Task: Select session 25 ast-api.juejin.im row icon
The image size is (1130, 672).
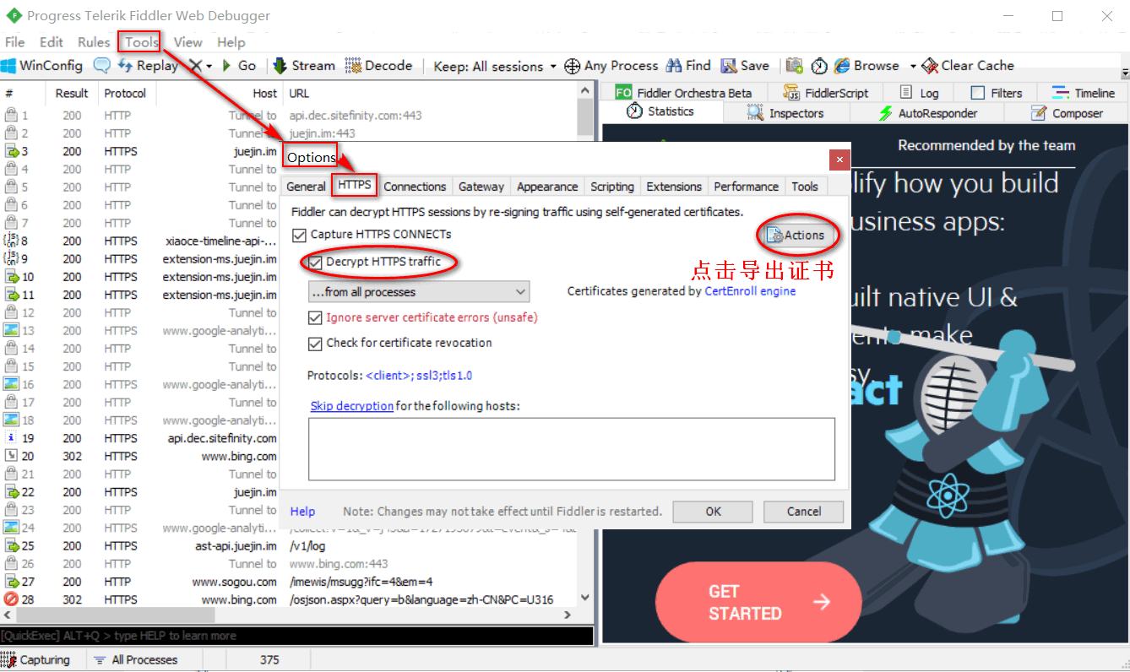Action: (x=12, y=545)
